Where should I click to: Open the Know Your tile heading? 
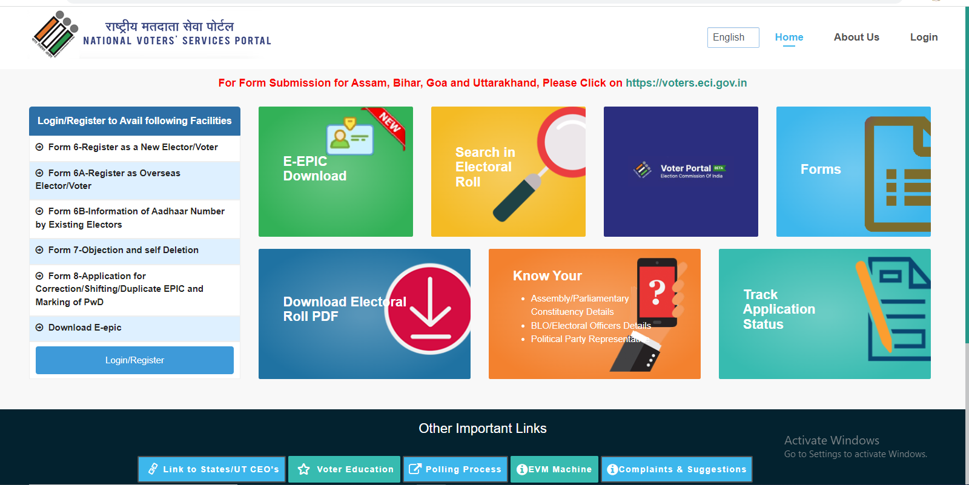click(x=547, y=276)
